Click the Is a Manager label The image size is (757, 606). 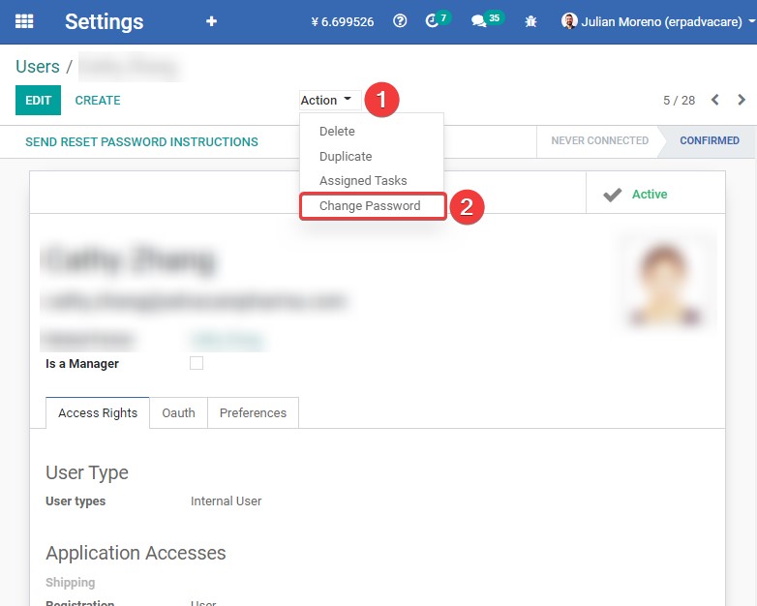point(82,364)
